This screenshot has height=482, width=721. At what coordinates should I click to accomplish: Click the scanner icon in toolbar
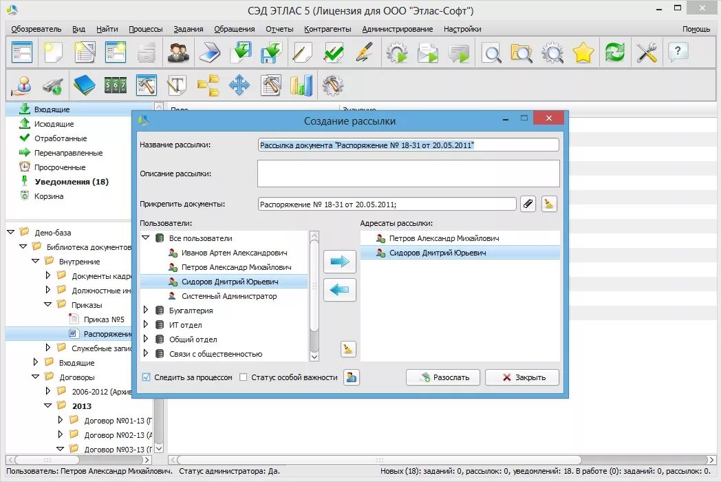point(210,52)
